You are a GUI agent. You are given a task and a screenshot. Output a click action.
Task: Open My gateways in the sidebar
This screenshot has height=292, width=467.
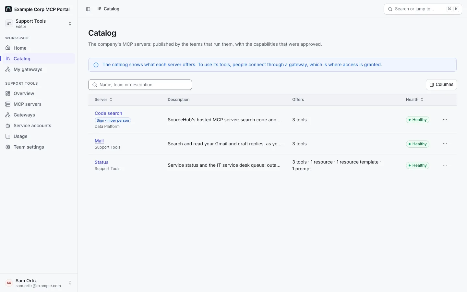(39, 69)
